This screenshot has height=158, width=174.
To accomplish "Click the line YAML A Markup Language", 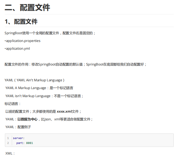I will click(x=39, y=88).
